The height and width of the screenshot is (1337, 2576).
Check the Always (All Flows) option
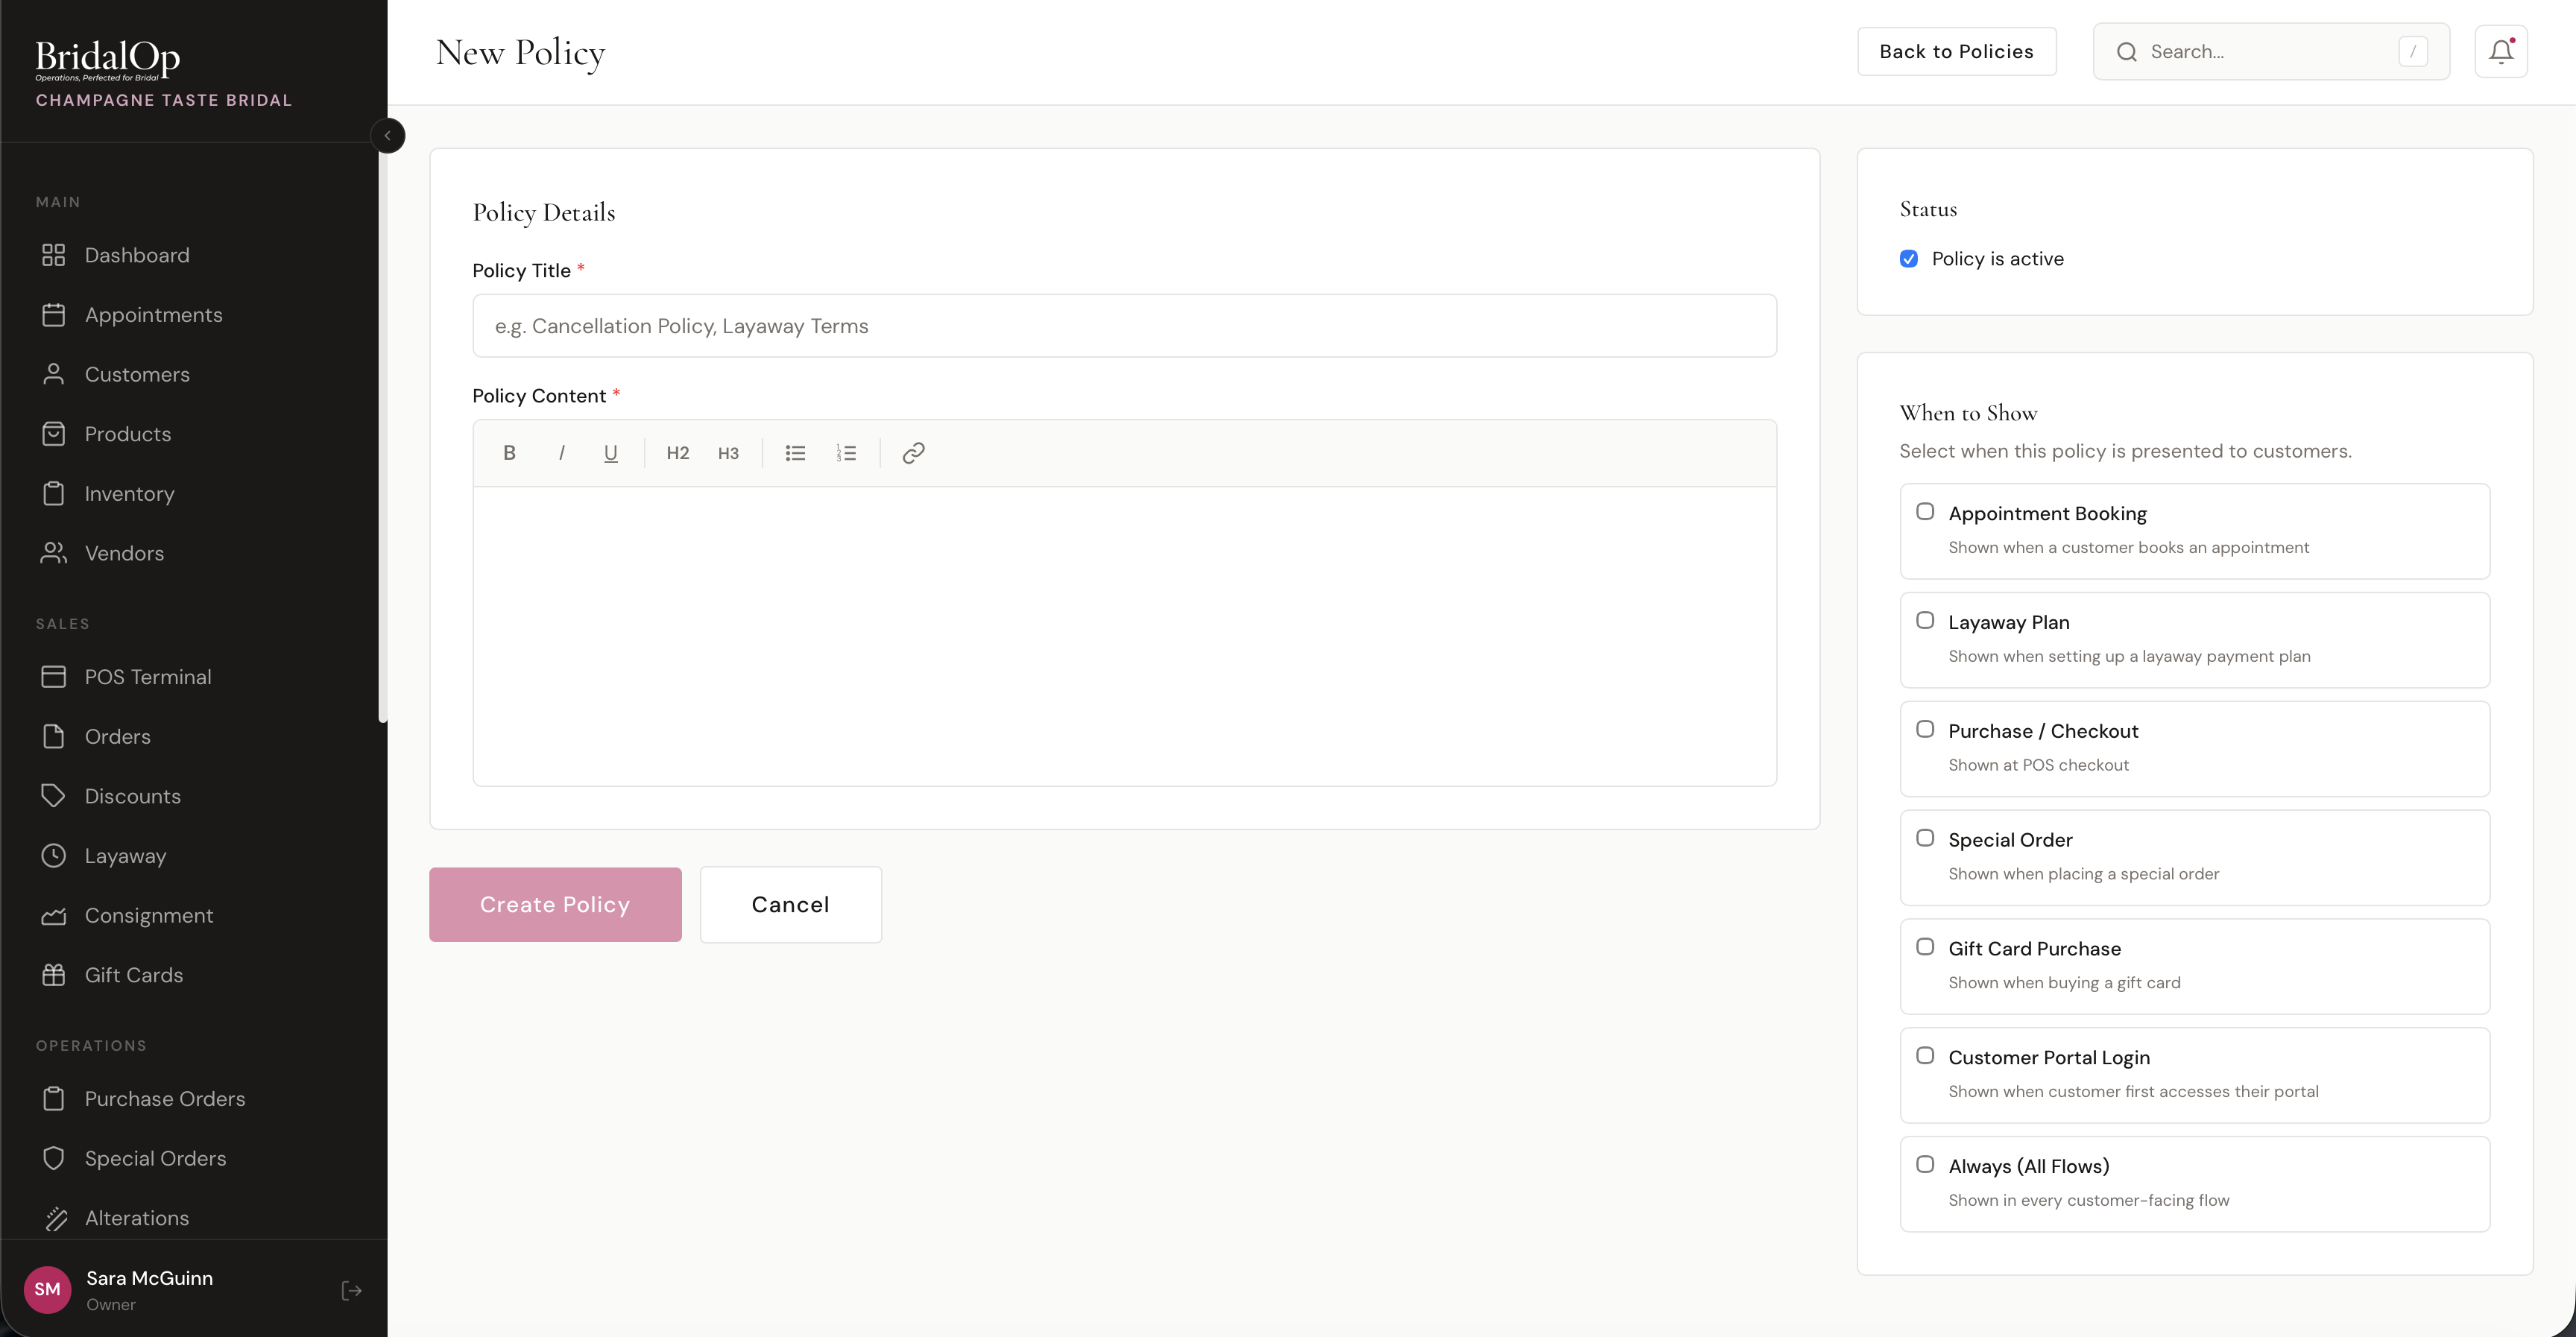1924,1164
